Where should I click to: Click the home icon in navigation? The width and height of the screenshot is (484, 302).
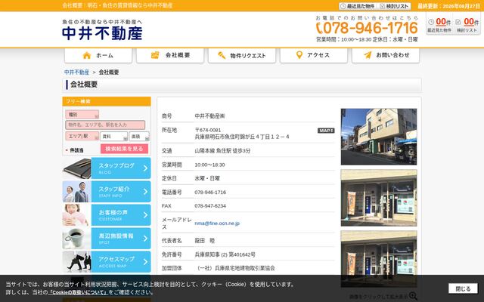(87, 55)
